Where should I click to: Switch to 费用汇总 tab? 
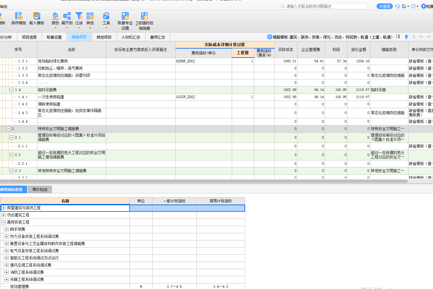tap(158, 37)
